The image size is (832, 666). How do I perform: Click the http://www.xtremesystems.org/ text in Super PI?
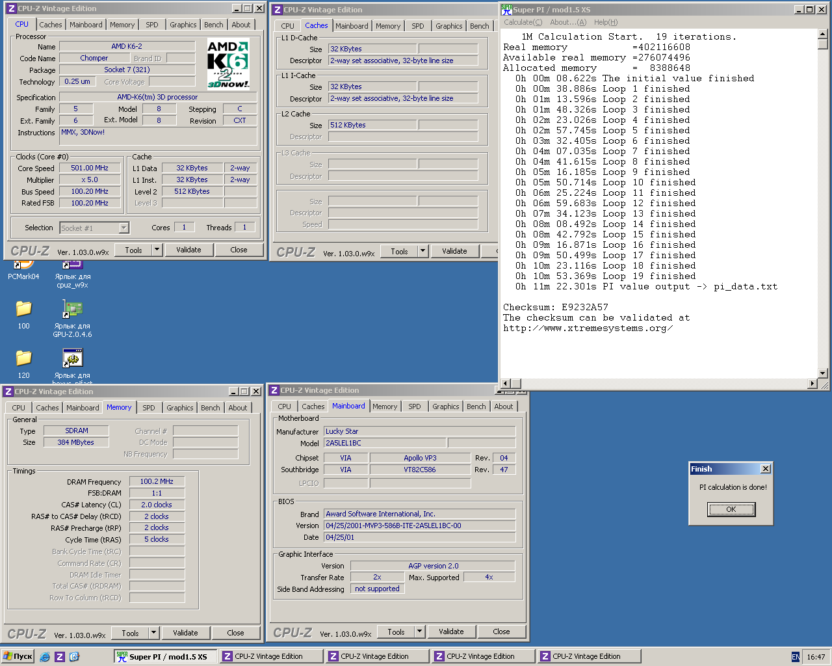(588, 328)
